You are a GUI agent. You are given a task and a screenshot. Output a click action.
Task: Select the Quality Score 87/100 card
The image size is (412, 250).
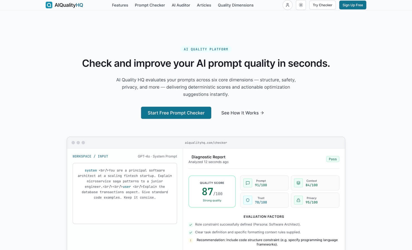tap(212, 191)
